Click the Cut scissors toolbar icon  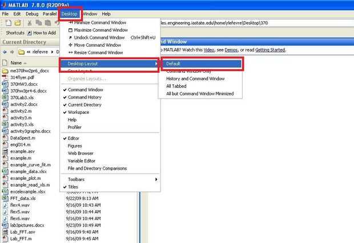tap(29, 23)
